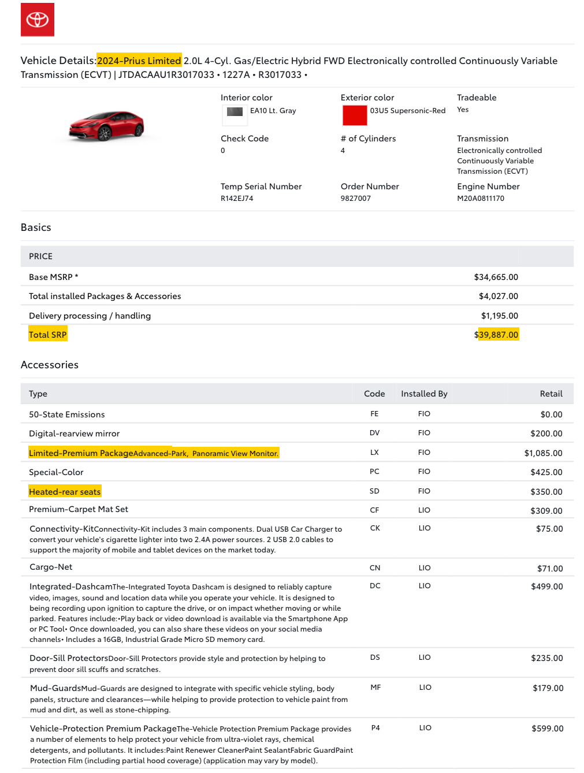Image resolution: width=584 pixels, height=773 pixels.
Task: Click the '$425.00' retail price
Action: [x=546, y=472]
